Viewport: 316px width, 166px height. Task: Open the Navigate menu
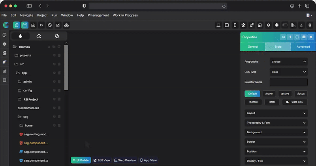pos(26,15)
